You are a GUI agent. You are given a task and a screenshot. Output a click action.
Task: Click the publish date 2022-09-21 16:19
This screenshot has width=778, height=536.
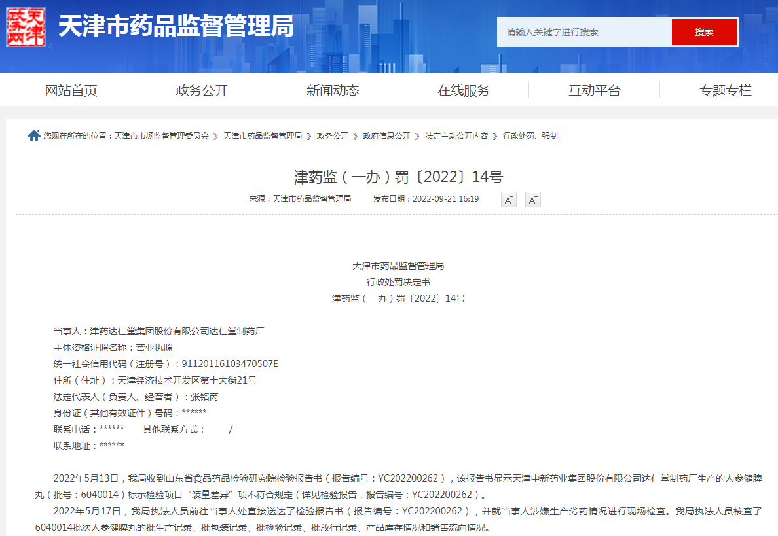coord(445,199)
